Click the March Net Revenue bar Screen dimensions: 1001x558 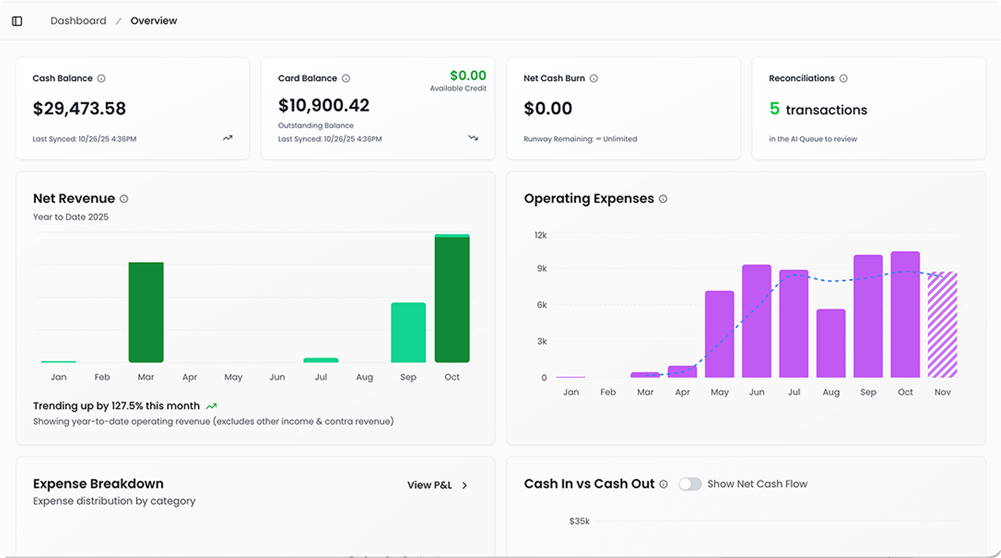pyautogui.click(x=146, y=312)
